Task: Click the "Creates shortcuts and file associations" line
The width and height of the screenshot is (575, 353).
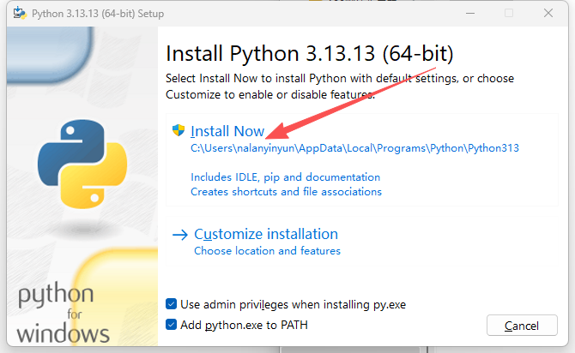Action: click(286, 192)
